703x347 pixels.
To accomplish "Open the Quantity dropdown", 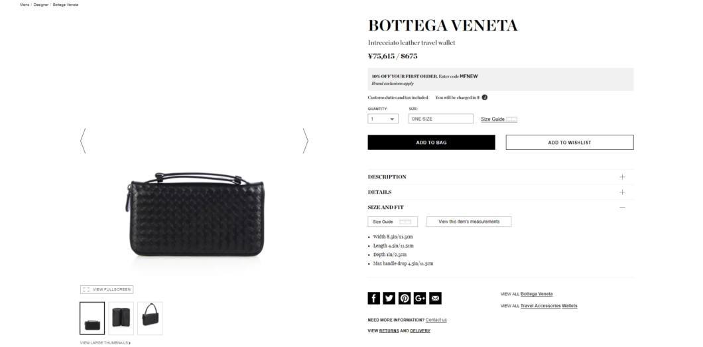I will point(383,119).
